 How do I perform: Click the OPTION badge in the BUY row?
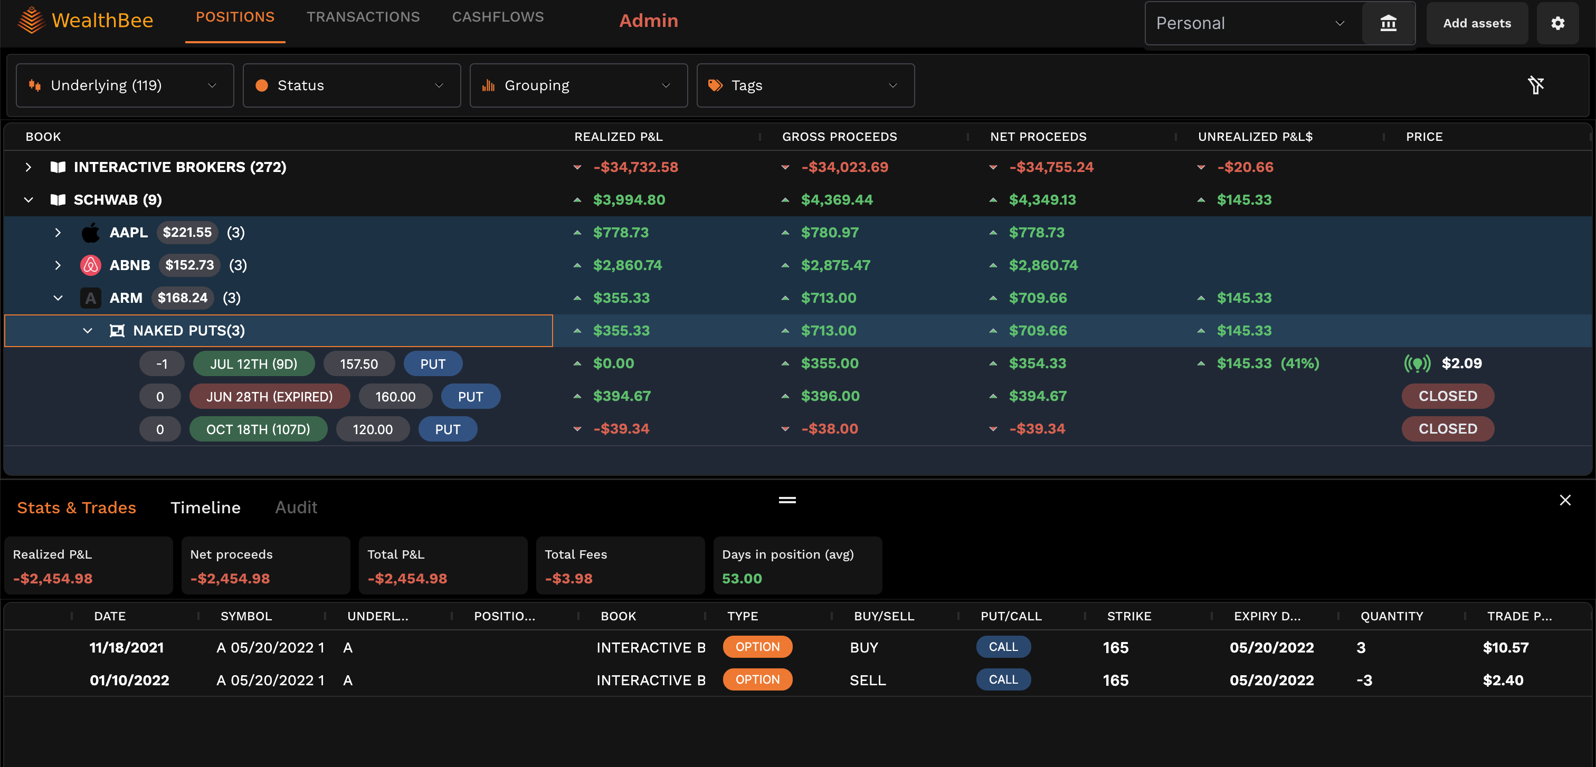tap(757, 647)
